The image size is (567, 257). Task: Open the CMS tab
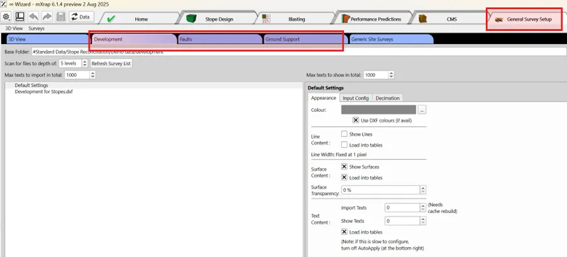(450, 19)
